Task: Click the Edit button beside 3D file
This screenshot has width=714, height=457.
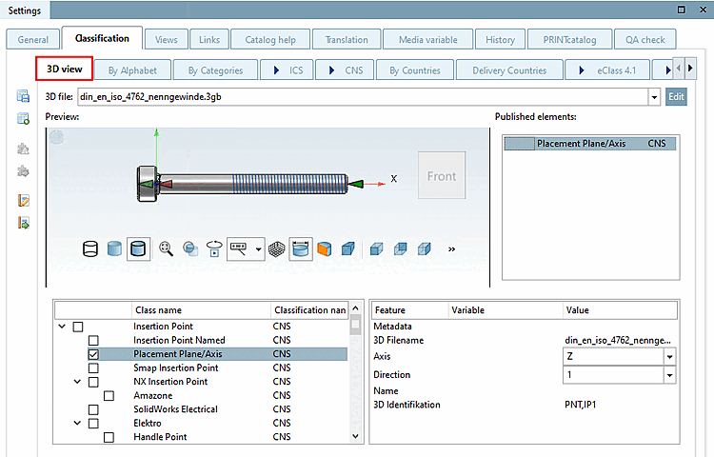Action: coord(676,97)
